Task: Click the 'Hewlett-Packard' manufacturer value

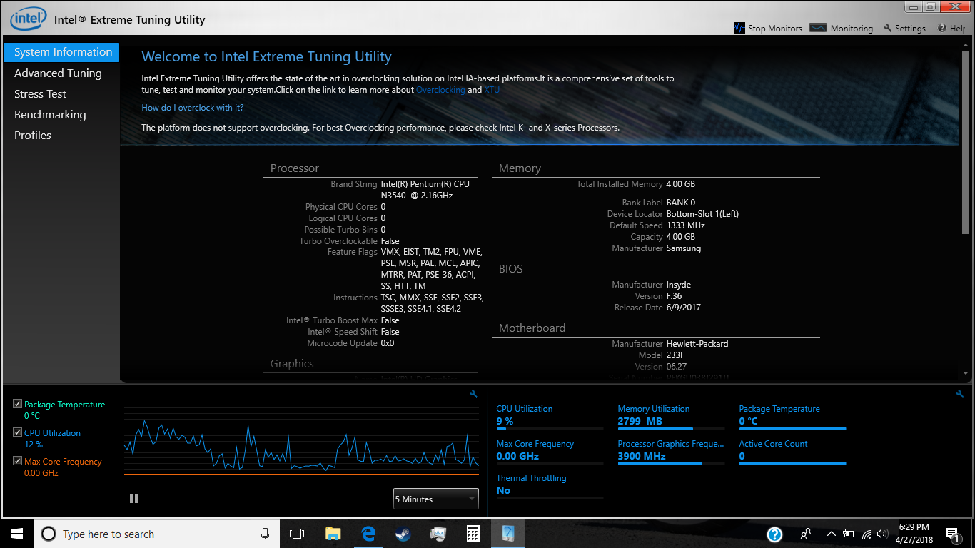Action: coord(697,344)
